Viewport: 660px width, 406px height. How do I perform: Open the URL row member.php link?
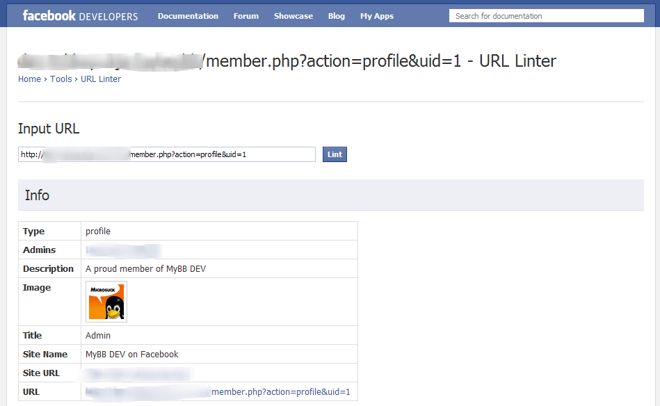pyautogui.click(x=280, y=392)
